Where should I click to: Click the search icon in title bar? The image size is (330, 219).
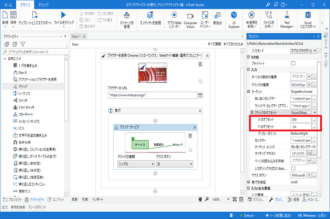click(x=268, y=4)
